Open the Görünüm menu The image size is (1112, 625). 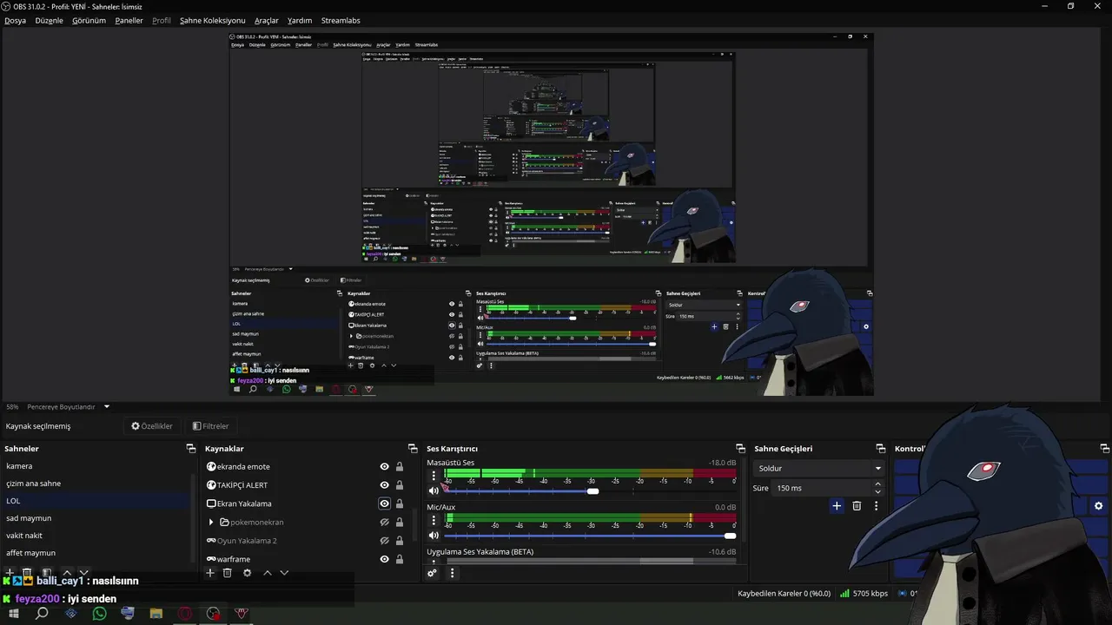pos(89,20)
